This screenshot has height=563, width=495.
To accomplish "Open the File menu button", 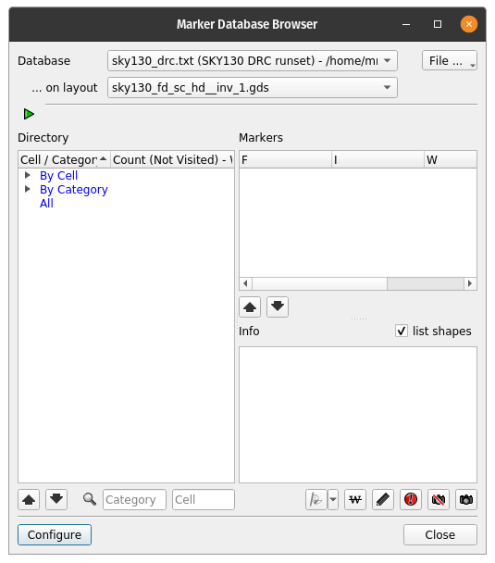I will coord(450,60).
